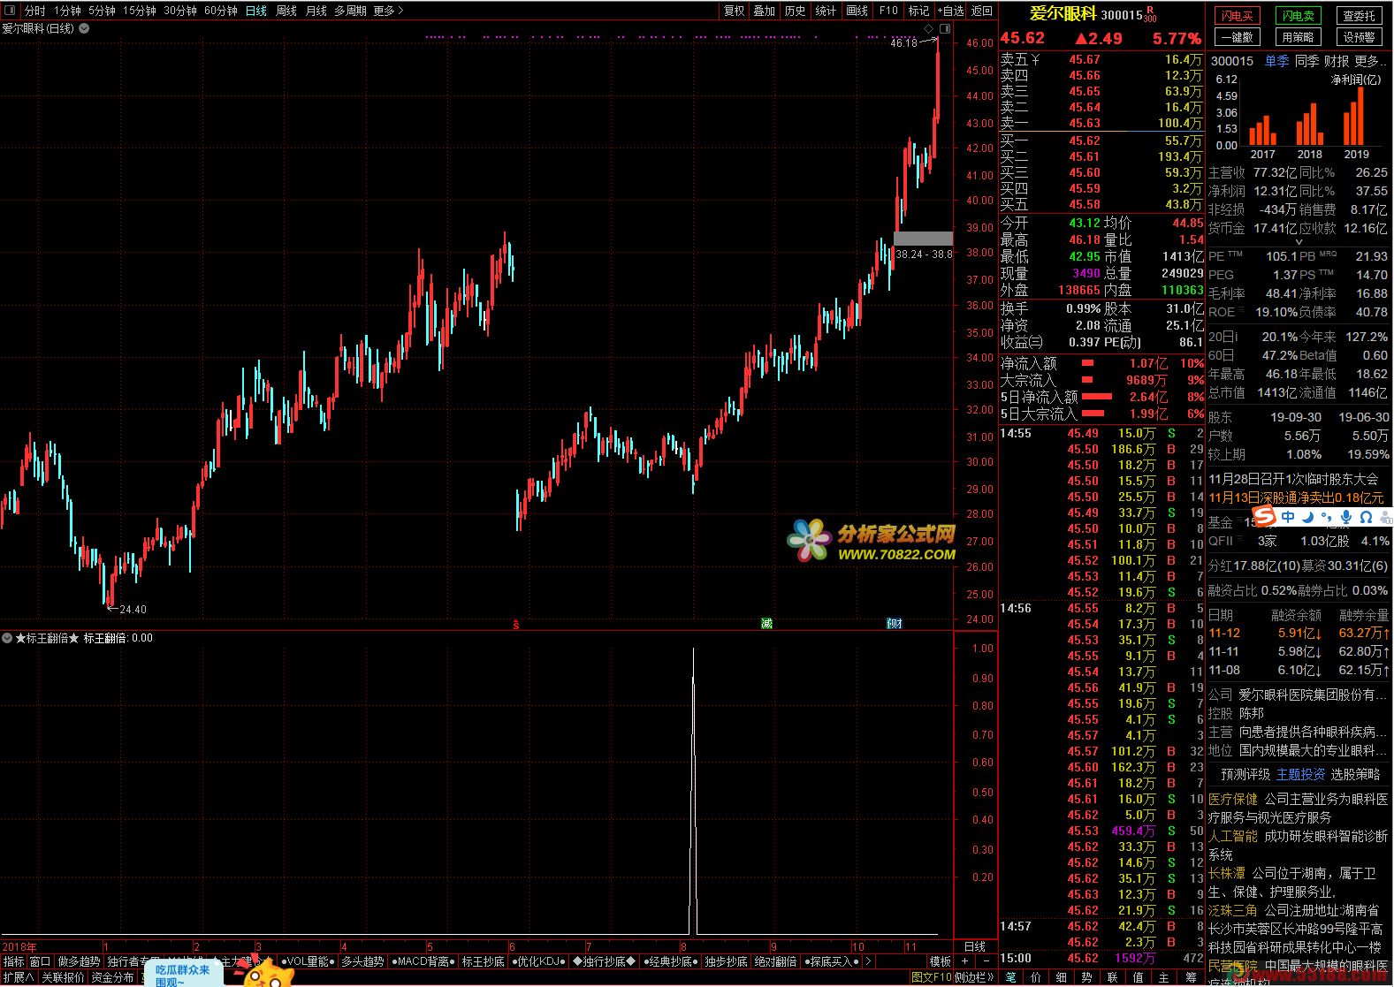Click the diamond icon at chart top-right
Image resolution: width=1394 pixels, height=987 pixels.
[x=929, y=29]
